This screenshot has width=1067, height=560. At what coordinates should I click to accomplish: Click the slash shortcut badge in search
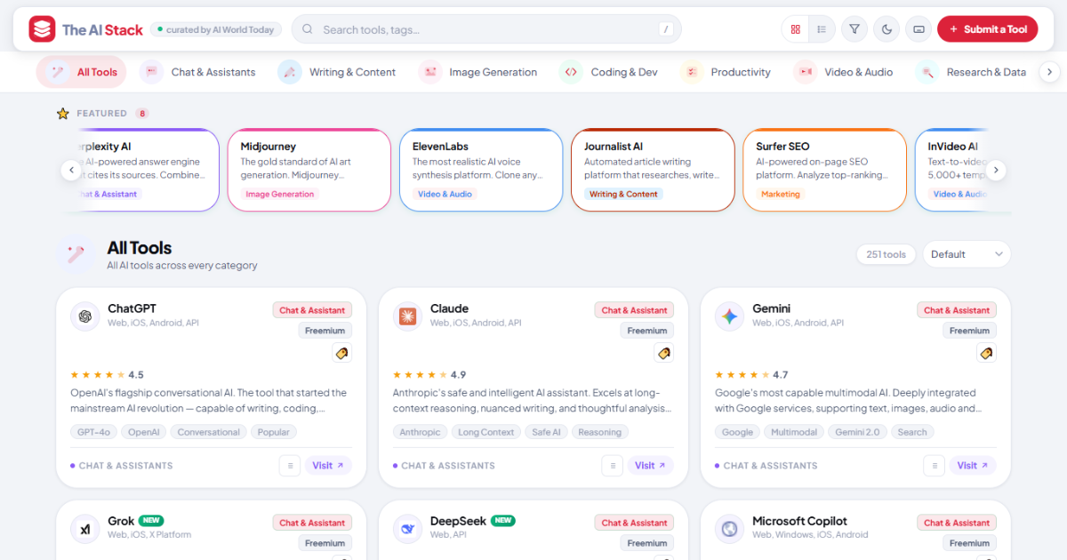coord(665,29)
